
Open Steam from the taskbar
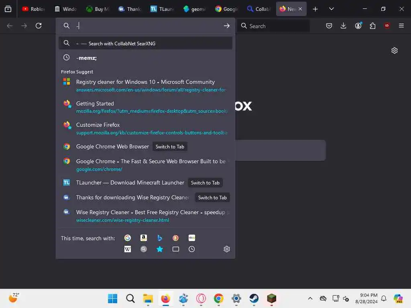click(x=254, y=298)
